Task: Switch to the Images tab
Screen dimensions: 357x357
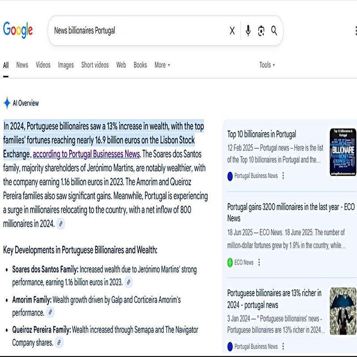Action: pyautogui.click(x=66, y=65)
